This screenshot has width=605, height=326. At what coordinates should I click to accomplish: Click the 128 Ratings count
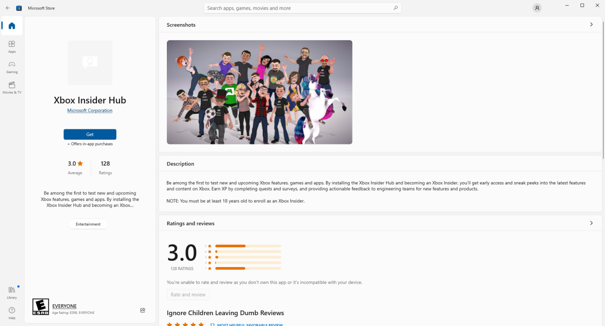coord(105,167)
